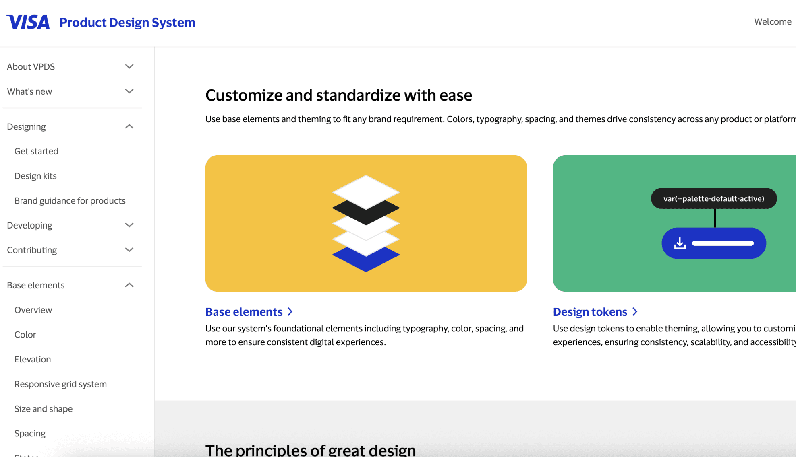
Task: Click the arrow next to Base elements heading
Action: 290,312
